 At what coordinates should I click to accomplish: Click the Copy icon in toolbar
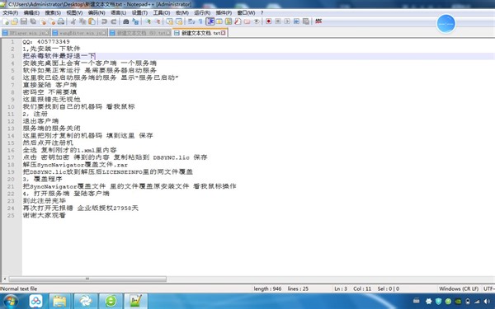pos(83,21)
